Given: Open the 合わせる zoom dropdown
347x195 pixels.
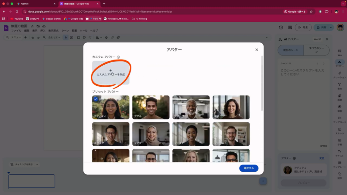Looking at the screenshot, I should click(54, 38).
